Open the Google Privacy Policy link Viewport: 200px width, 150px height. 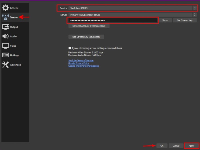pyautogui.click(x=79, y=63)
